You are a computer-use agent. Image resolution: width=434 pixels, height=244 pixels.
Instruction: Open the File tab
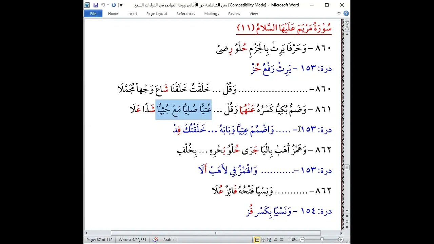coord(93,14)
